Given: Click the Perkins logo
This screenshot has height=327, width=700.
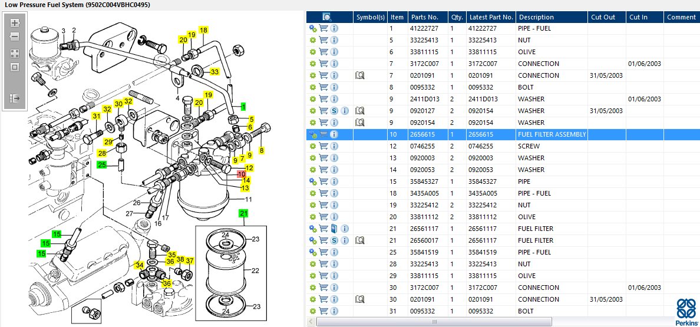Looking at the screenshot, I should [686, 311].
